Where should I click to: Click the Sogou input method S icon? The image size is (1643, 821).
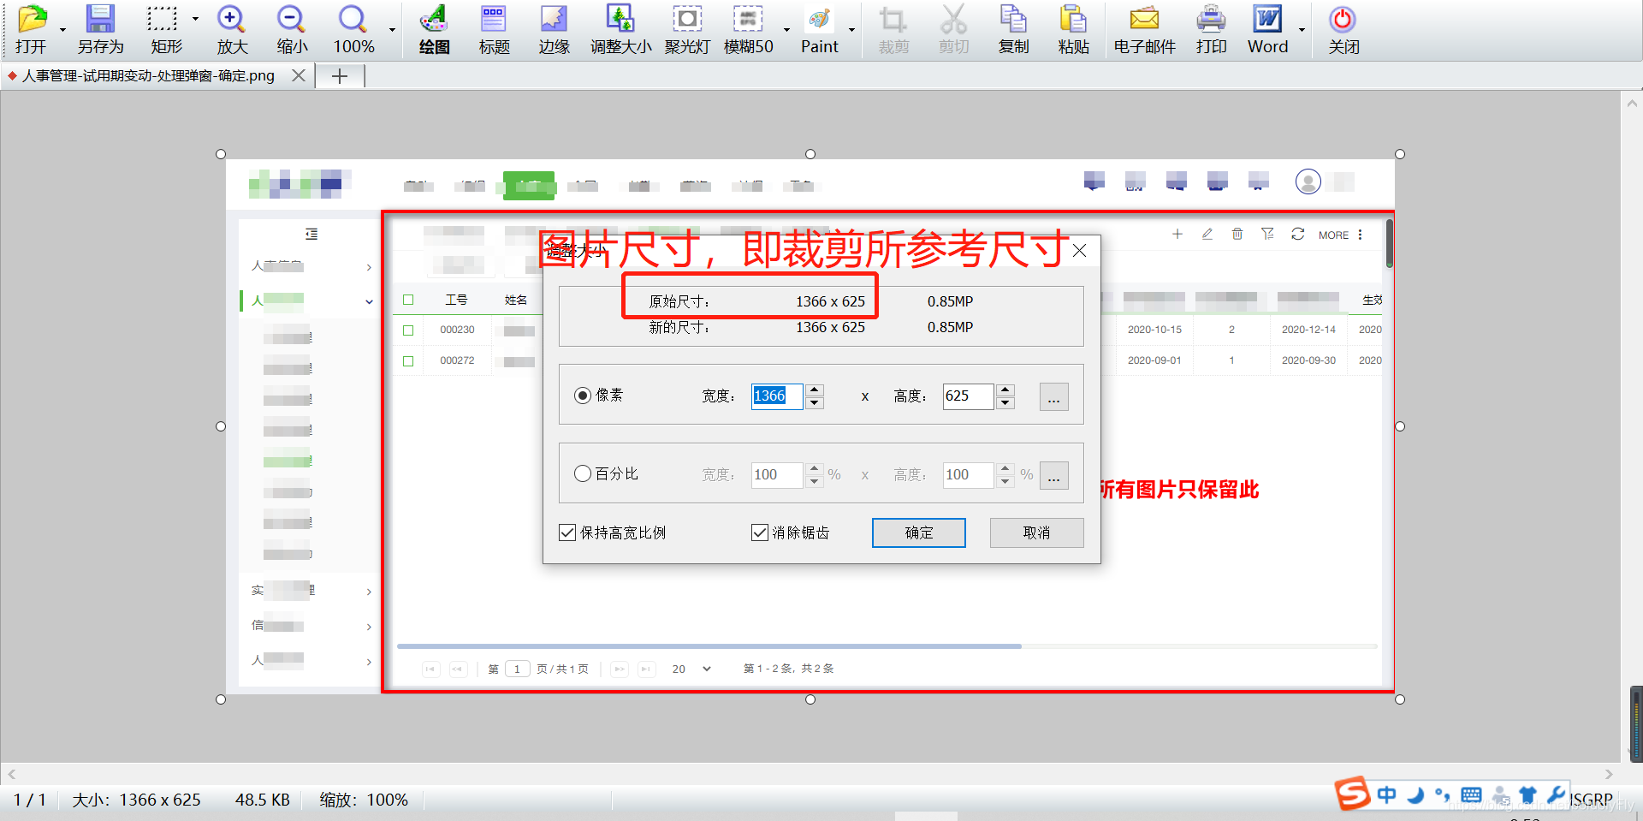[x=1353, y=794]
